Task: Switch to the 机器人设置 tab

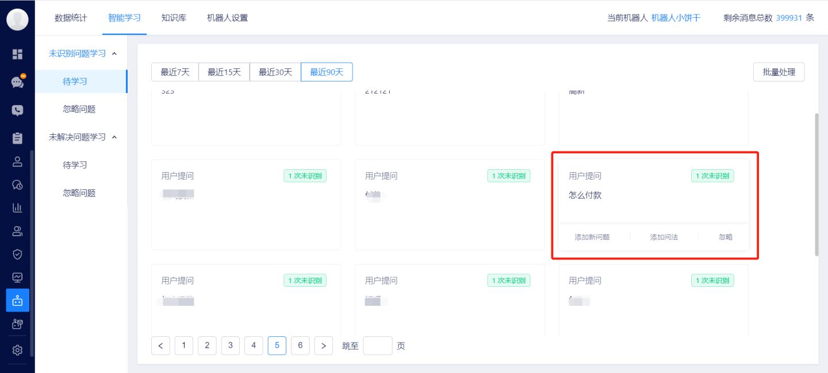Action: (227, 18)
